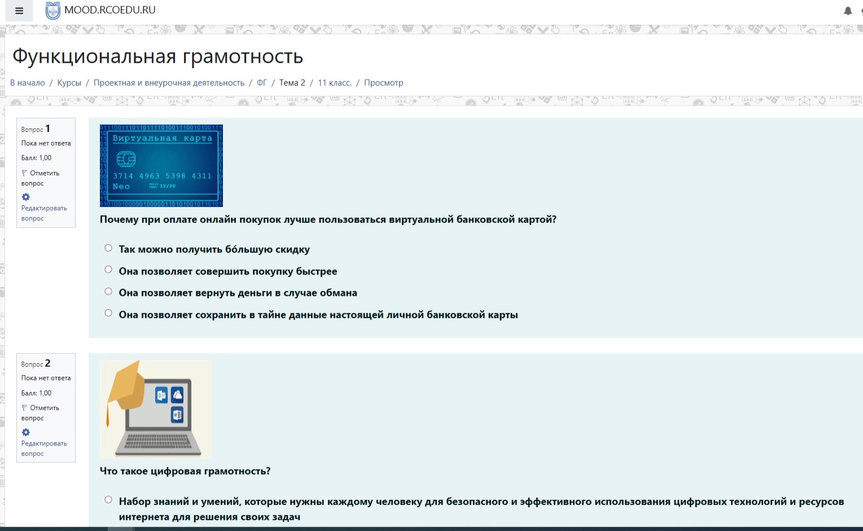This screenshot has width=863, height=531.
Task: Click 'Балл: 1,00' under question 2
Action: point(36,393)
